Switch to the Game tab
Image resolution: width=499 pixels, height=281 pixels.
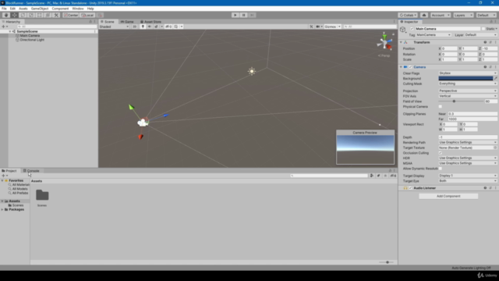[127, 22]
